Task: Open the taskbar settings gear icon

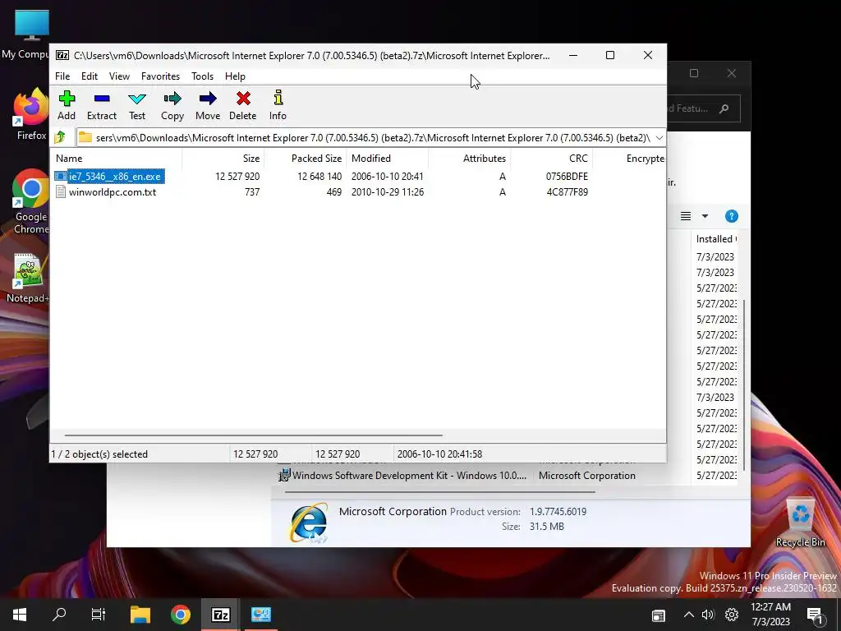Action: coord(732,615)
